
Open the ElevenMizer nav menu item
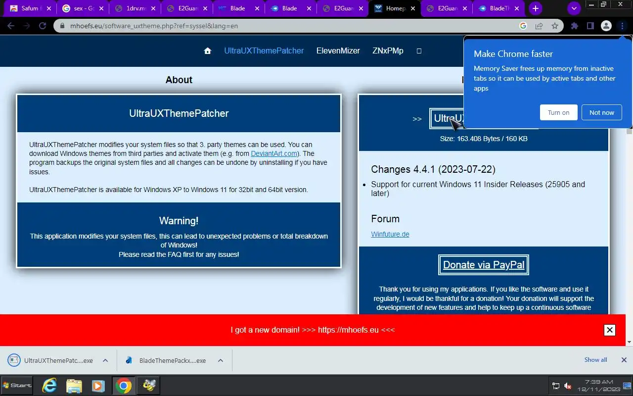click(x=338, y=50)
